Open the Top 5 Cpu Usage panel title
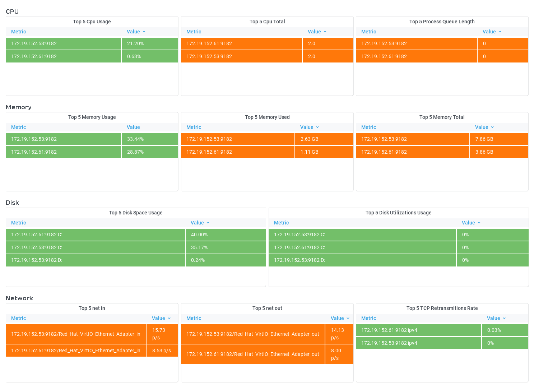Image resolution: width=534 pixels, height=385 pixels. [x=92, y=22]
